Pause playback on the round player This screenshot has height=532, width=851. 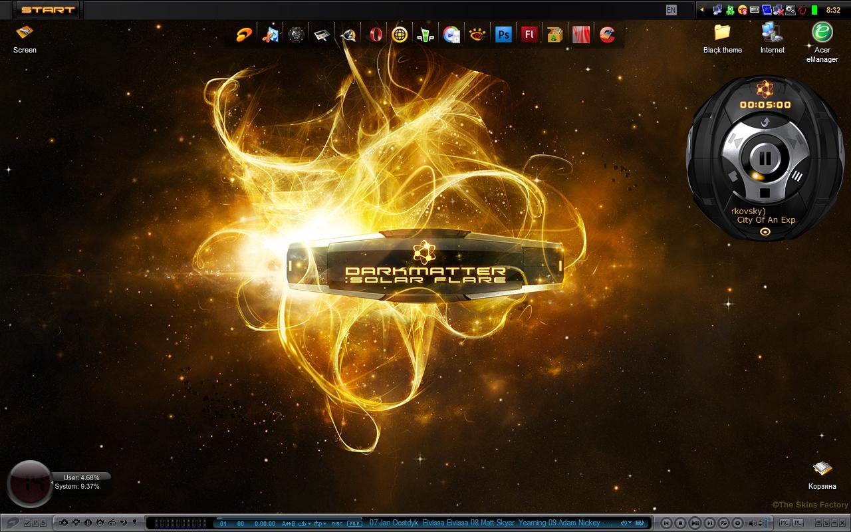click(765, 158)
